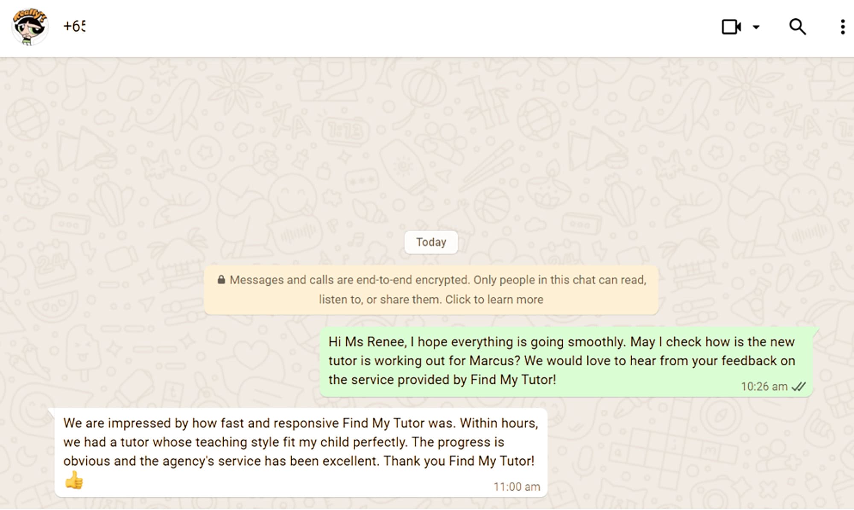Screen dimensions: 854x510
Task: Click 'Click to learn more' encryption text
Action: click(x=494, y=300)
